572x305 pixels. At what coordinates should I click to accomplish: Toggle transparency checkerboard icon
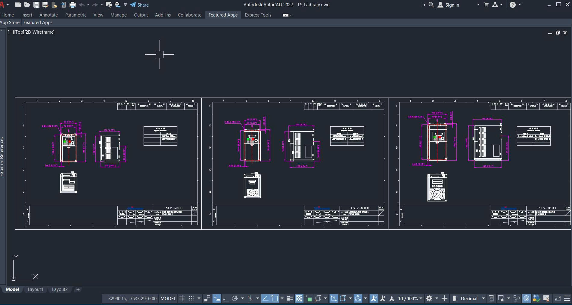299,298
